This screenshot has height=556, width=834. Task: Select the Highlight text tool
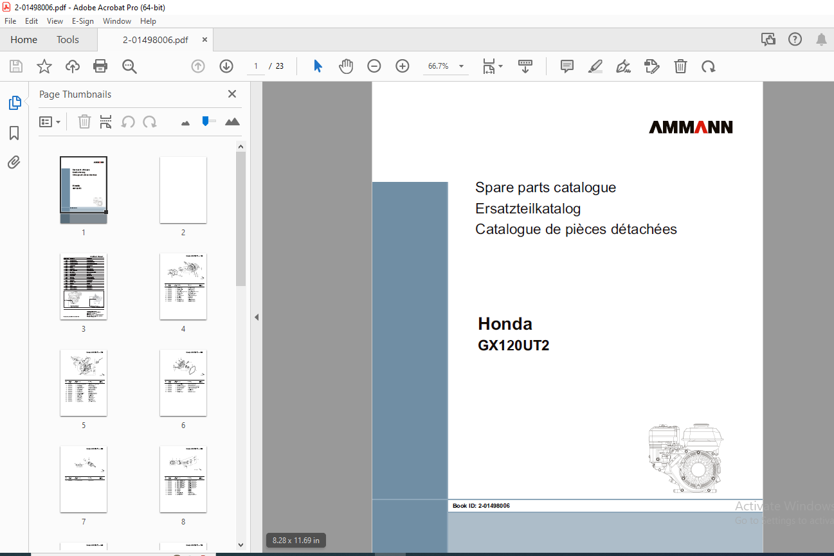pyautogui.click(x=595, y=66)
